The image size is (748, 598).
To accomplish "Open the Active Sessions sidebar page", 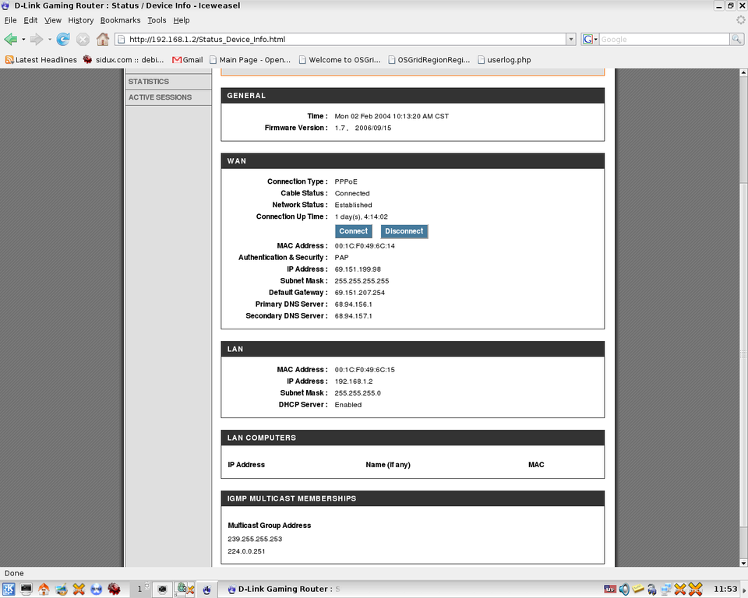I will pyautogui.click(x=160, y=97).
